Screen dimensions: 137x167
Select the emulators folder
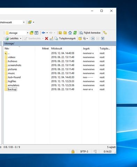click(14, 85)
